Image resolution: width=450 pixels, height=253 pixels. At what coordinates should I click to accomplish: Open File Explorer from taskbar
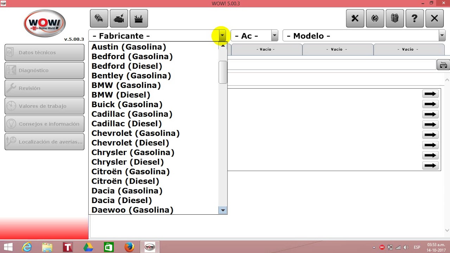[47, 247]
